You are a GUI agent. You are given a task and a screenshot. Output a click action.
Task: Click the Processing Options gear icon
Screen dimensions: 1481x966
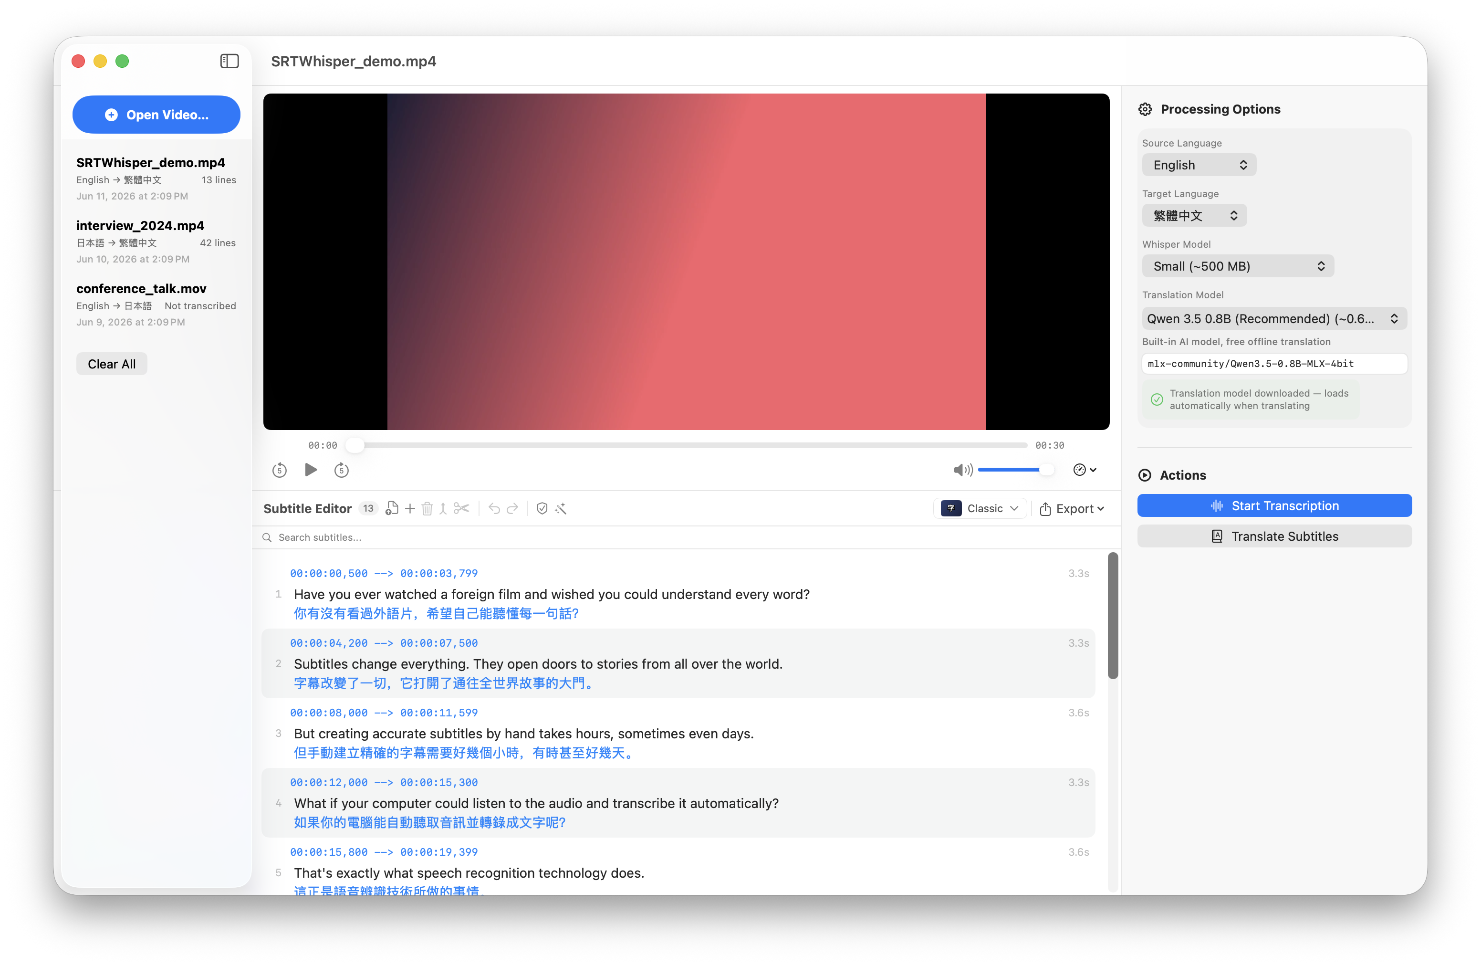coord(1145,110)
